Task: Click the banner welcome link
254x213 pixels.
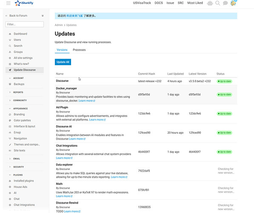Action: [x=74, y=16]
